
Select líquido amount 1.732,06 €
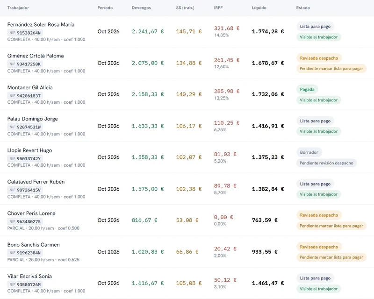click(268, 94)
